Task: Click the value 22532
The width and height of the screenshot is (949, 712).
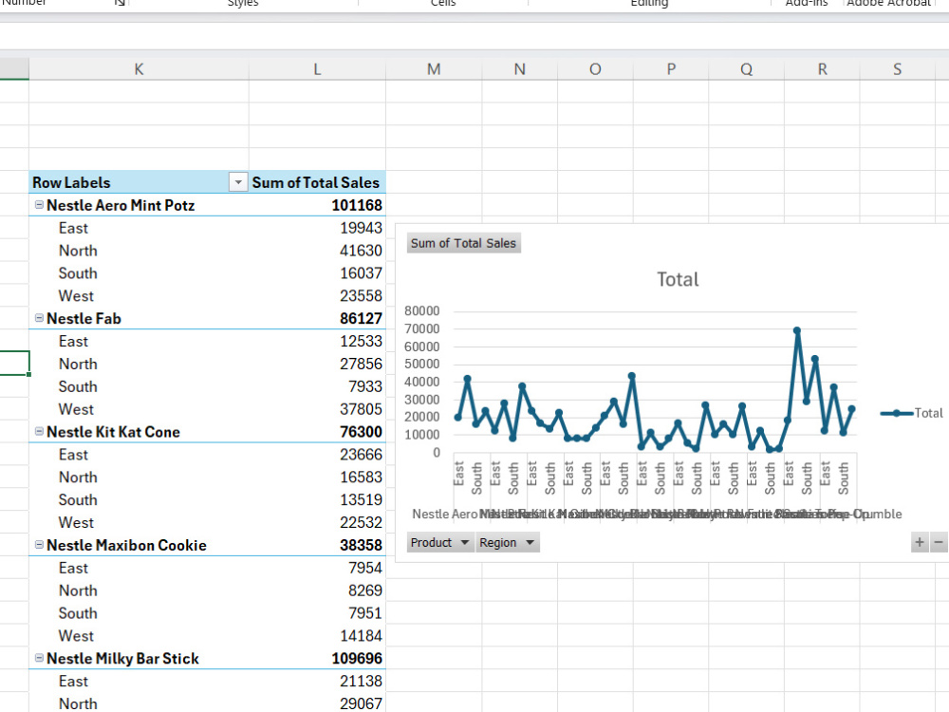Action: pos(361,522)
